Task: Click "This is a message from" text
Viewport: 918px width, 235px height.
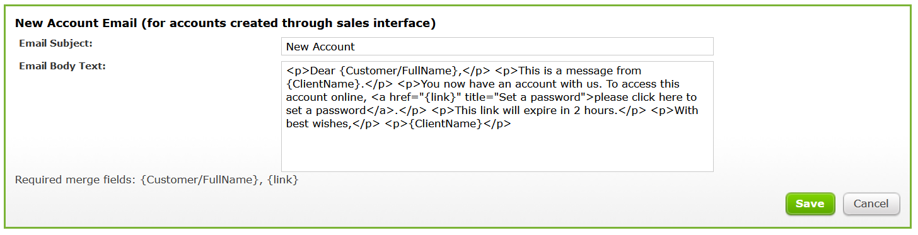Action: pyautogui.click(x=579, y=71)
